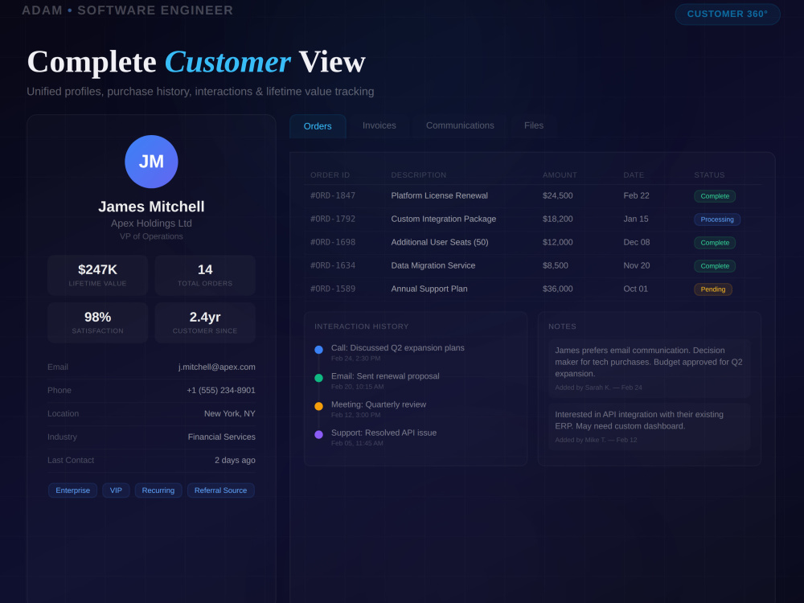Click the note added by Sarah K.
The image size is (804, 603).
(x=649, y=368)
